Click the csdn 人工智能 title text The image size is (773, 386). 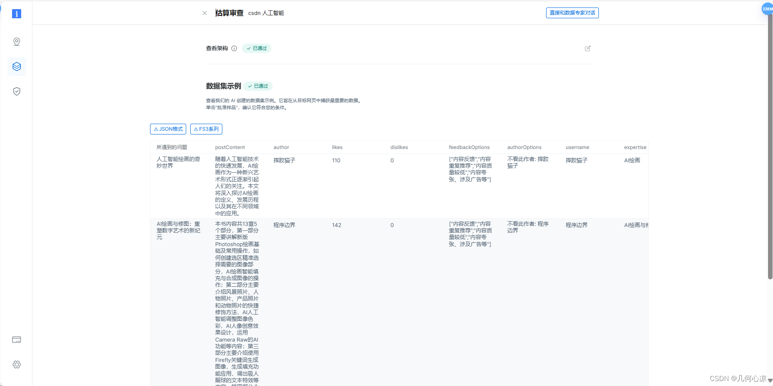[266, 13]
